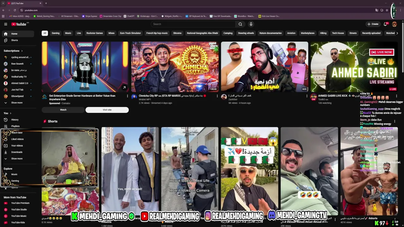The height and width of the screenshot is (227, 404).
Task: Click the search magnifier button
Action: coord(240,24)
